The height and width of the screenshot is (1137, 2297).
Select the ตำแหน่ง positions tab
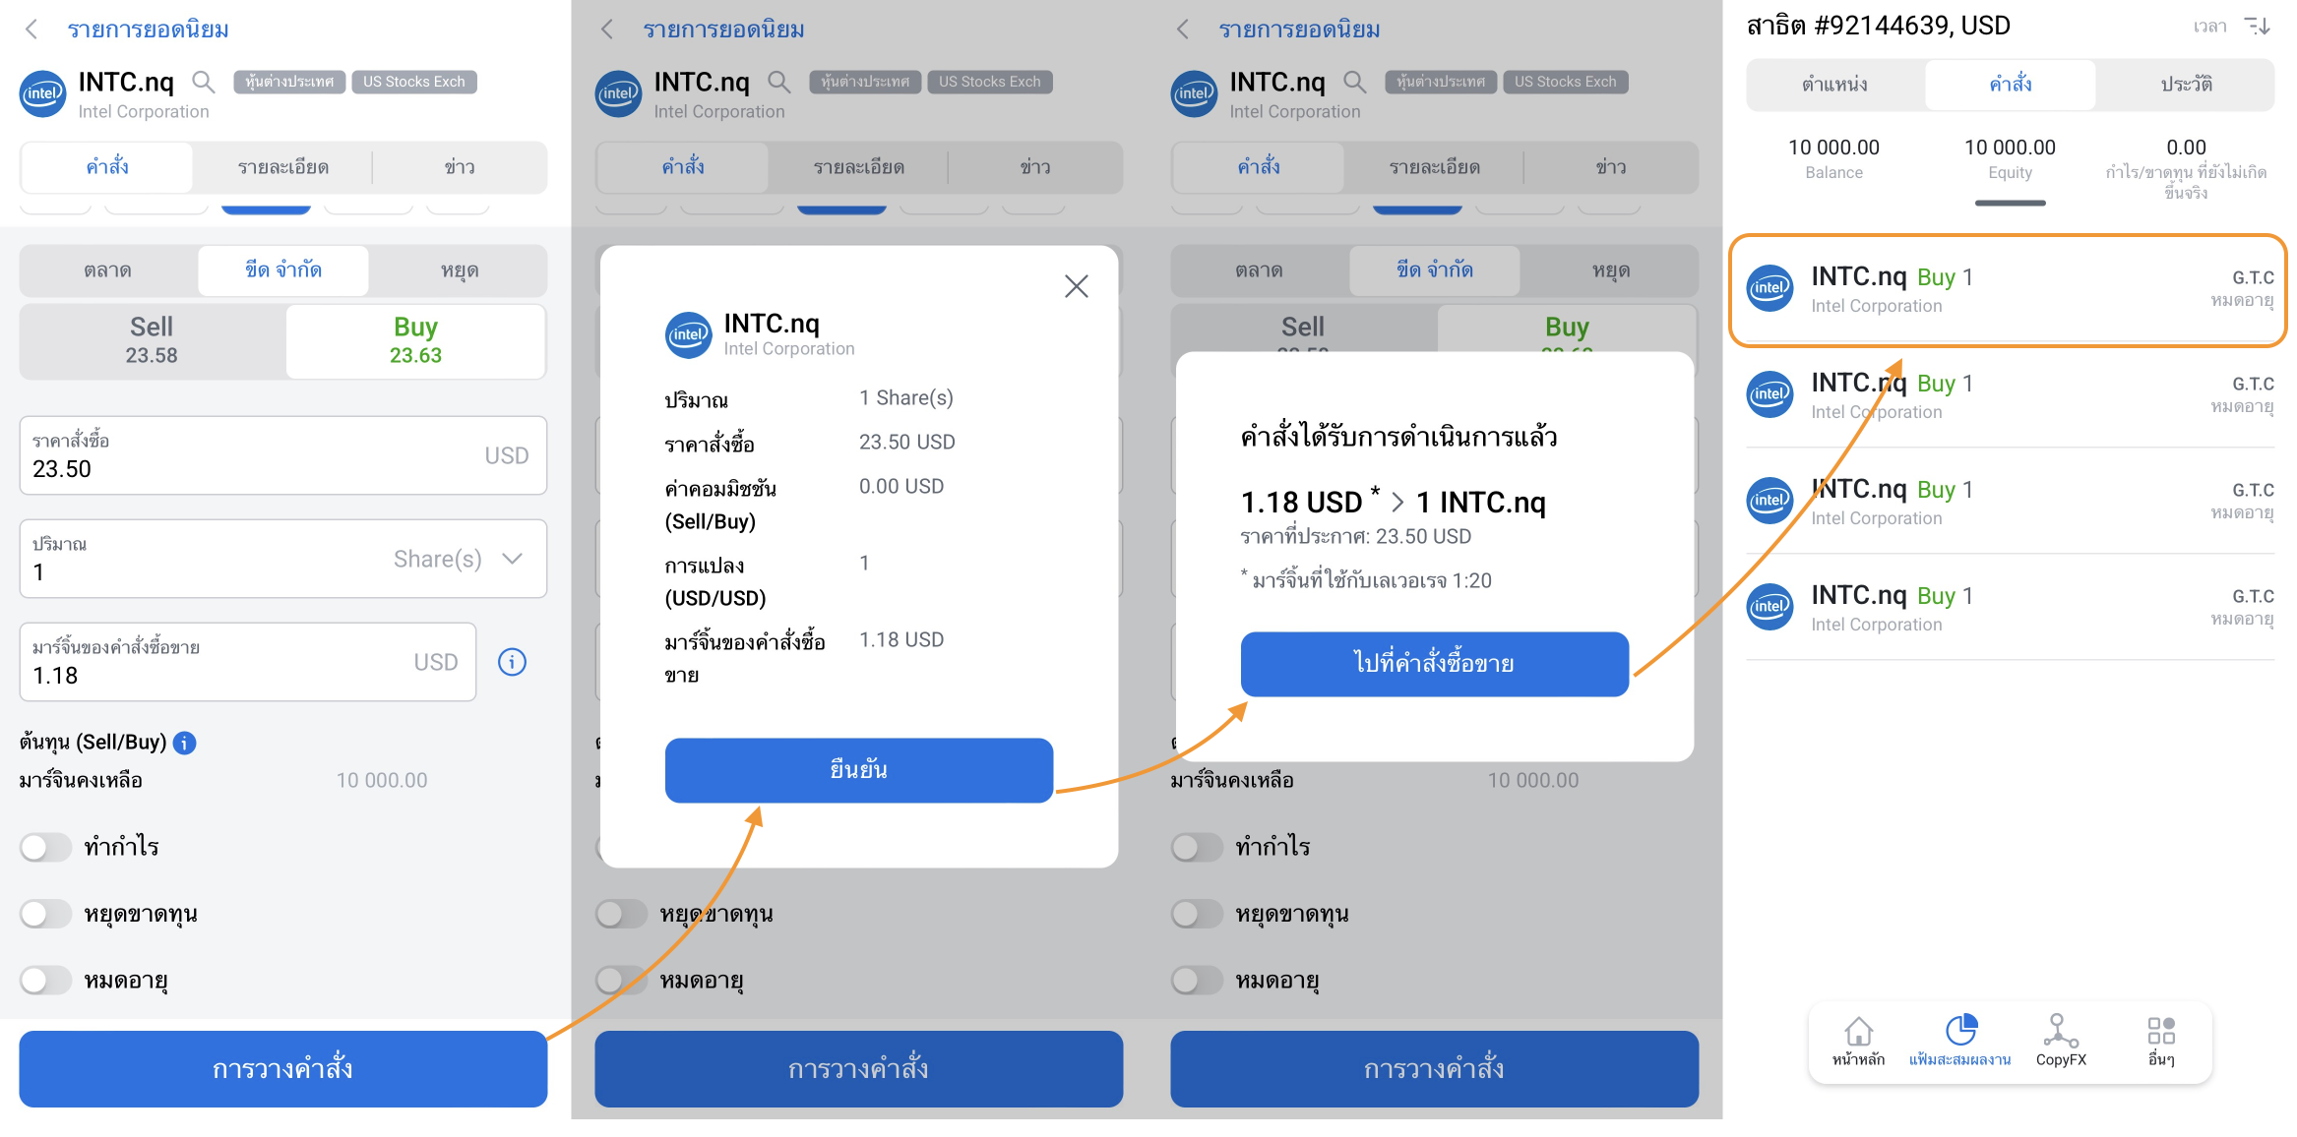pos(1834,85)
